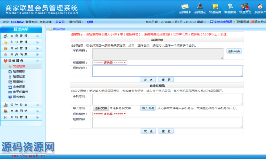Select 服务参数 menu item
The height and width of the screenshot is (159, 266).
19,97
